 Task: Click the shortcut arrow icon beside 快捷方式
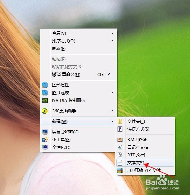(120, 129)
